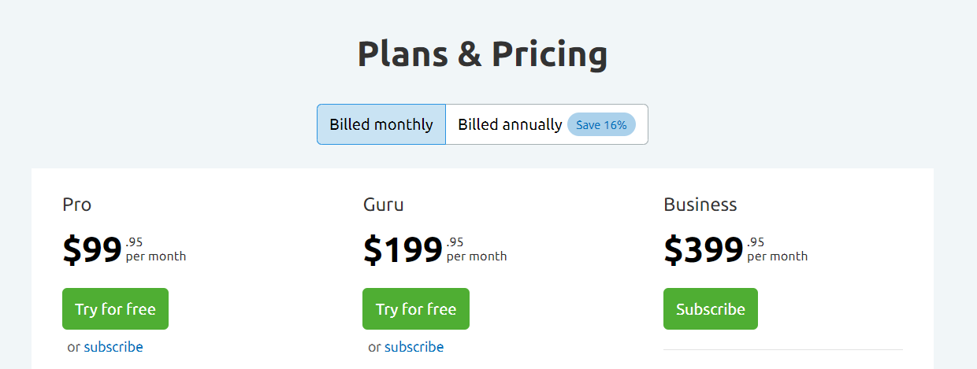This screenshot has height=369, width=977.
Task: Select the Guru plan title
Action: pos(384,205)
